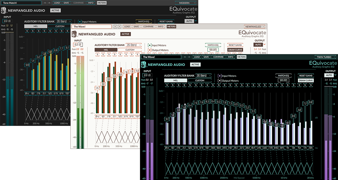Click speaker logo in the cream Newfangled window
This screenshot has height=180, width=338.
(74, 34)
